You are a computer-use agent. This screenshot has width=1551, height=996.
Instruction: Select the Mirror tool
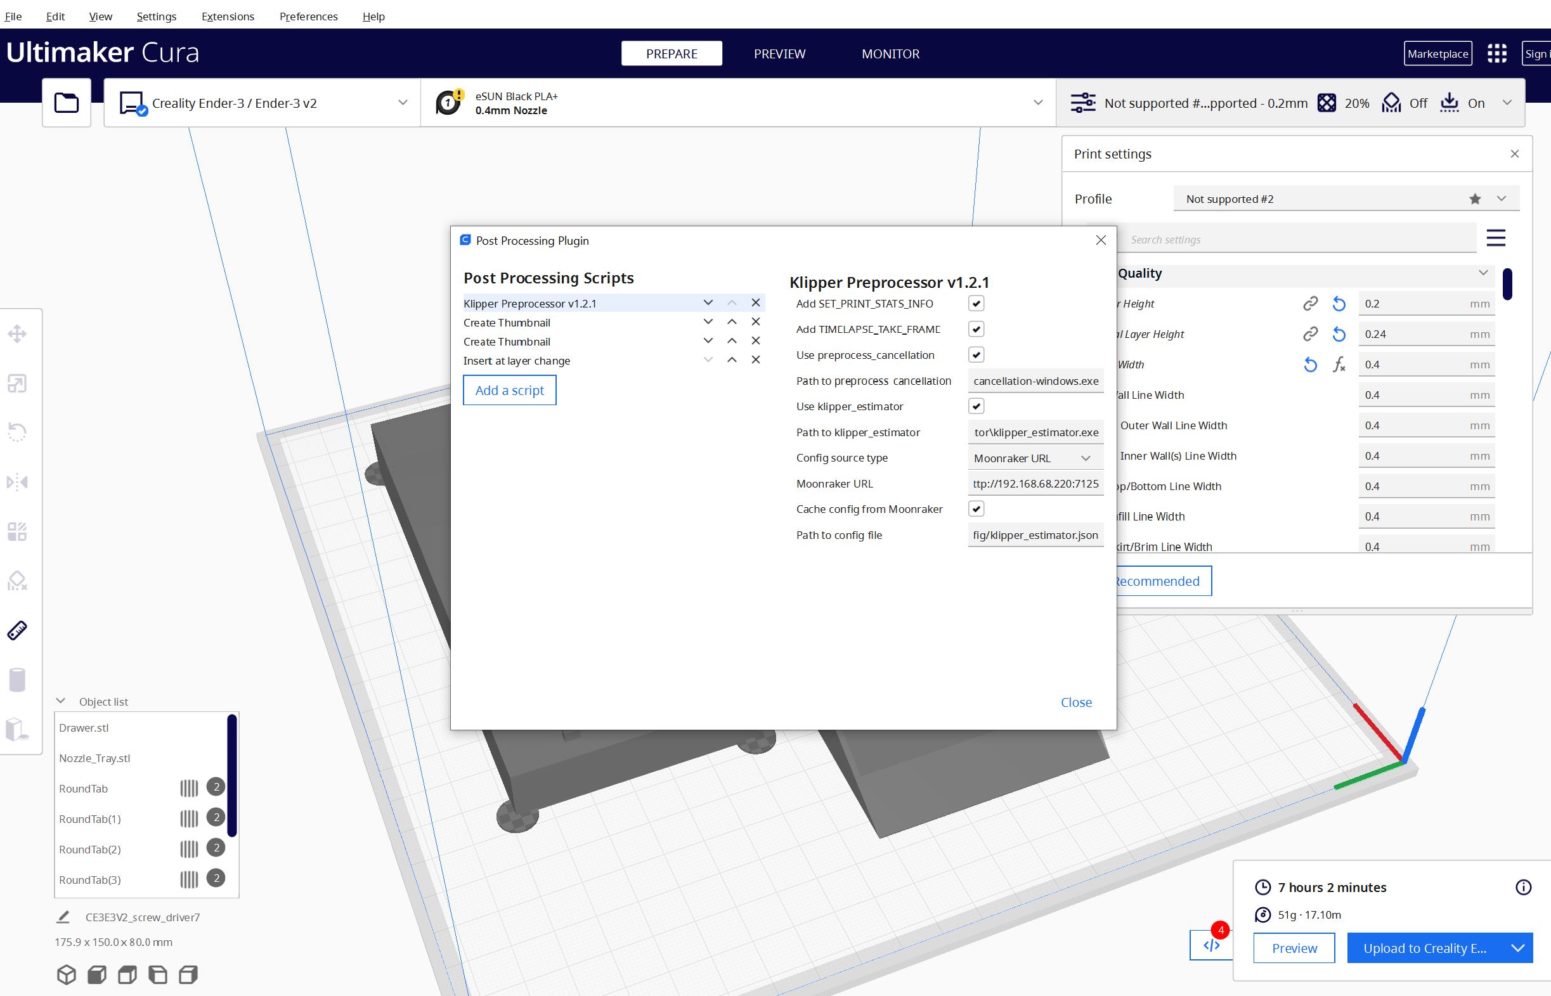[x=18, y=482]
